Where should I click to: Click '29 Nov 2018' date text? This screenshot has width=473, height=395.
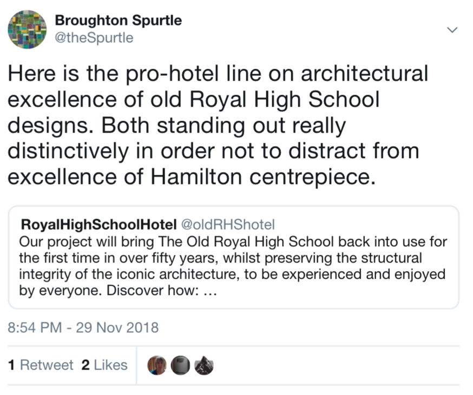(x=117, y=328)
